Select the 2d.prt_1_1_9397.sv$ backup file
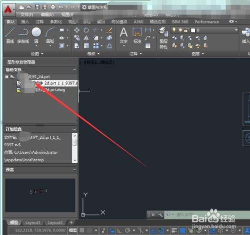 (x=47, y=83)
